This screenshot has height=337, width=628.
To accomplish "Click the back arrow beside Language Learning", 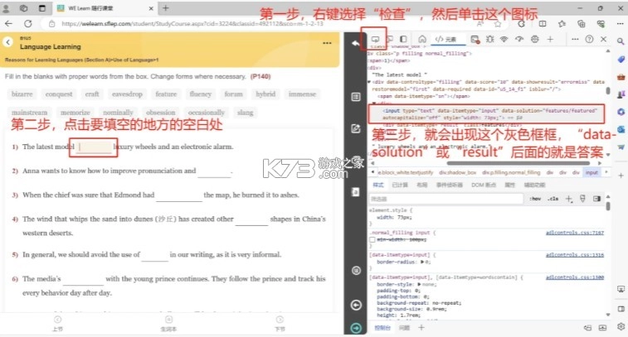I will click(8, 42).
